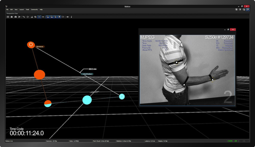Close the camera preview window
Screen dimensions: 255x147
coord(233,30)
